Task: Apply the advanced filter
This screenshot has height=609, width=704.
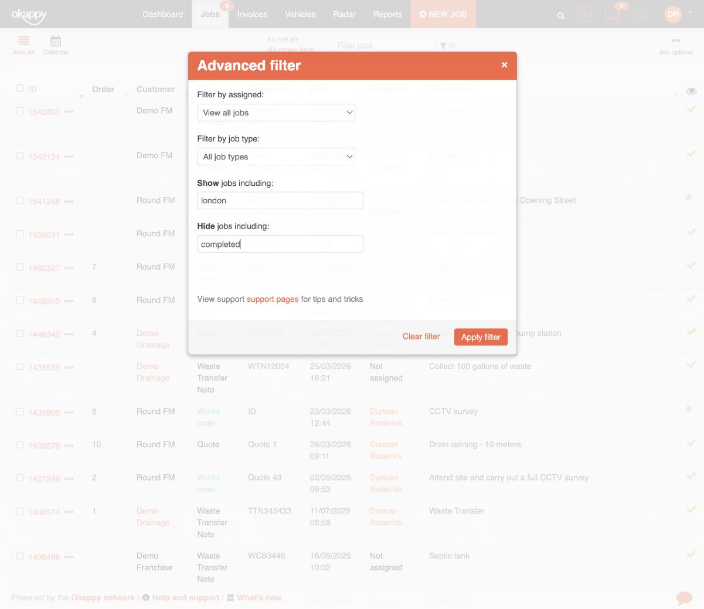Action: click(481, 337)
